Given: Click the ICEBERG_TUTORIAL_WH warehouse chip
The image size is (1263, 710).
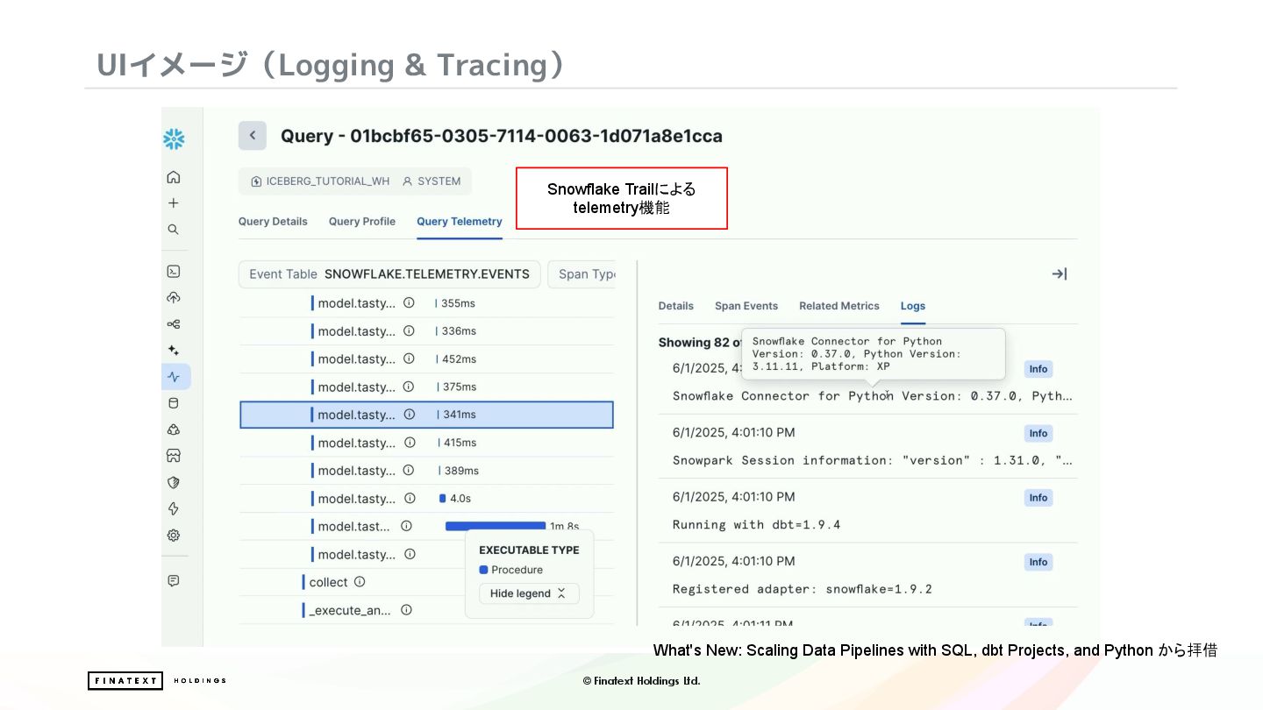Looking at the screenshot, I should [320, 181].
